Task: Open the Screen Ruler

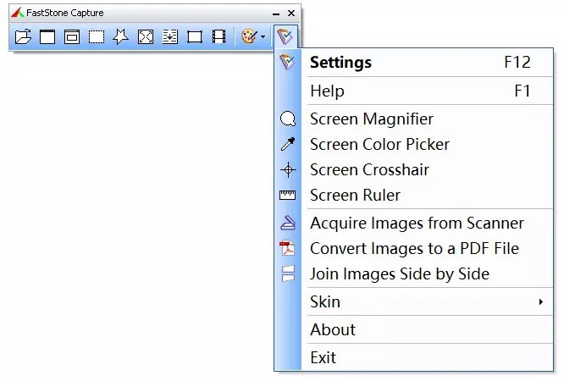Action: coord(355,196)
